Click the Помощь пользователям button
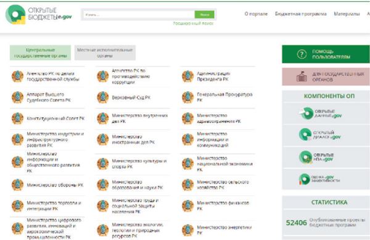The width and height of the screenshot is (370, 240). tap(326, 54)
